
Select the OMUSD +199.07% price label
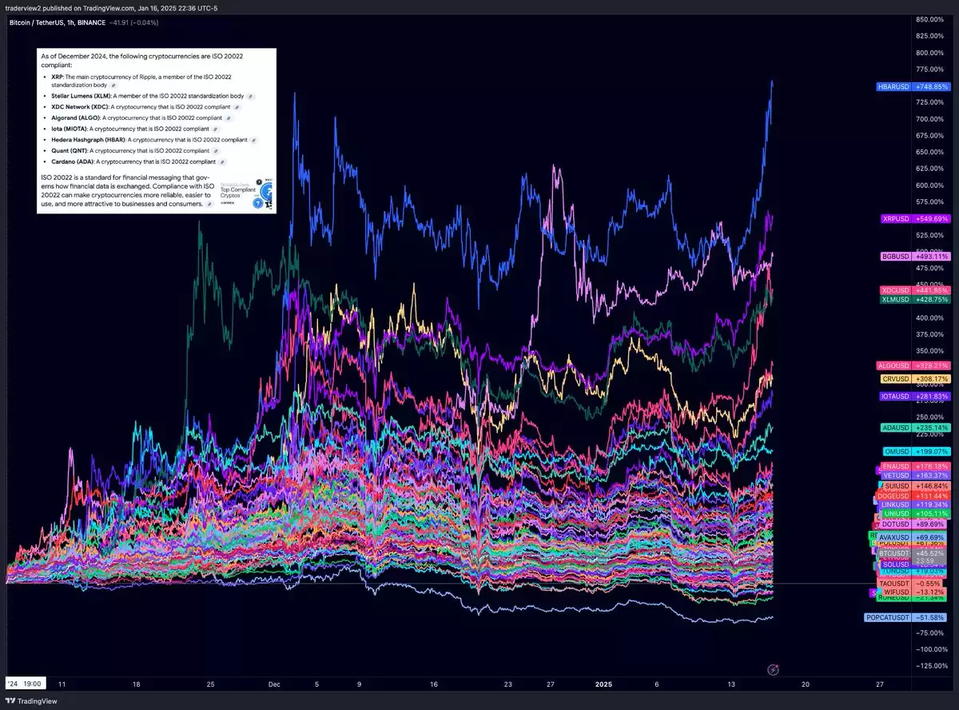917,452
